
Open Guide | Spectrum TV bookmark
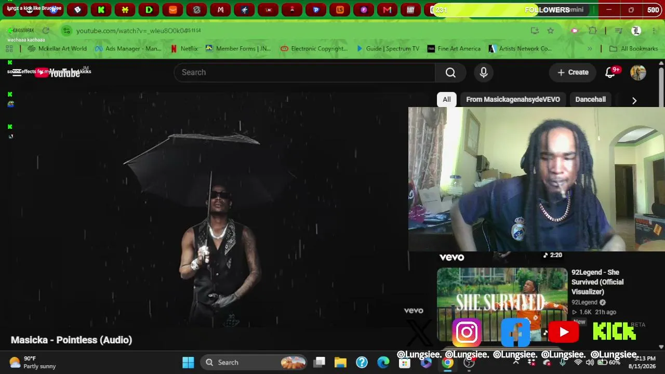[388, 49]
